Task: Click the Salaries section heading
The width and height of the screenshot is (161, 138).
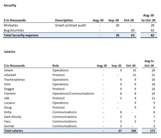Action: [x=10, y=52]
